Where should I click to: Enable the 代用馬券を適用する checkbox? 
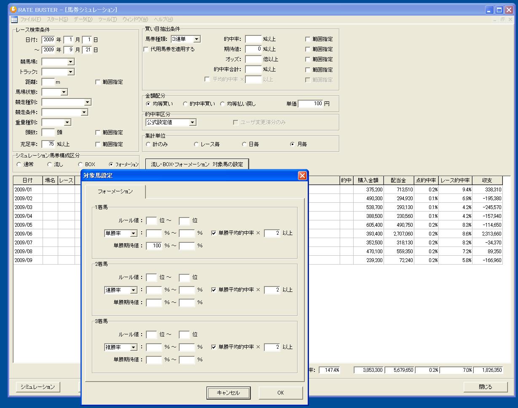pos(146,49)
